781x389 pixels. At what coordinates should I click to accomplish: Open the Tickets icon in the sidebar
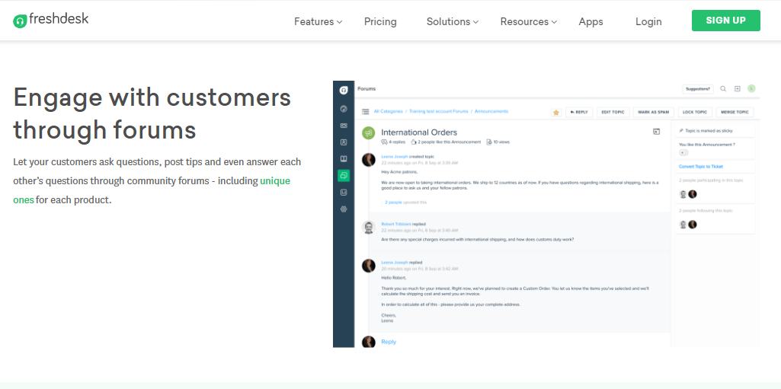click(343, 126)
